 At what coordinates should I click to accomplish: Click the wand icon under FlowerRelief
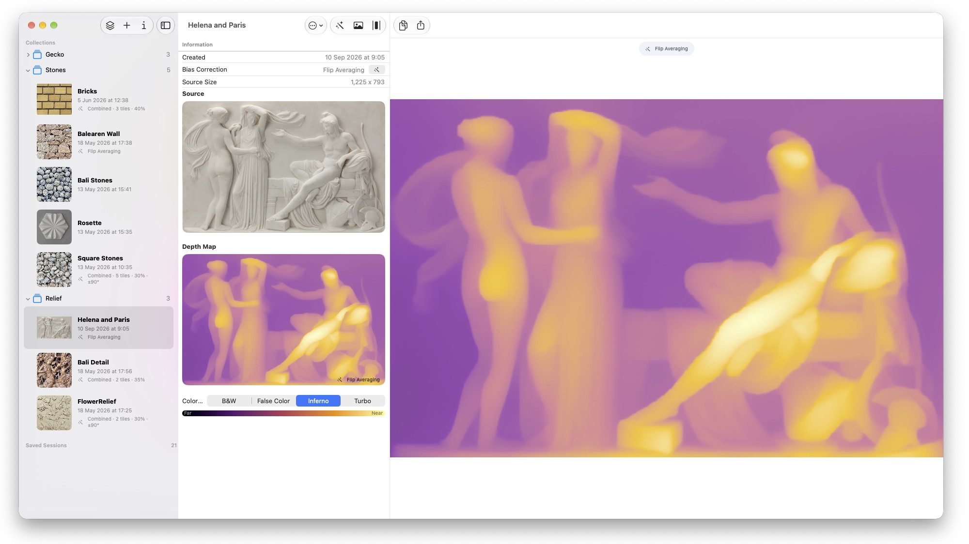(80, 422)
